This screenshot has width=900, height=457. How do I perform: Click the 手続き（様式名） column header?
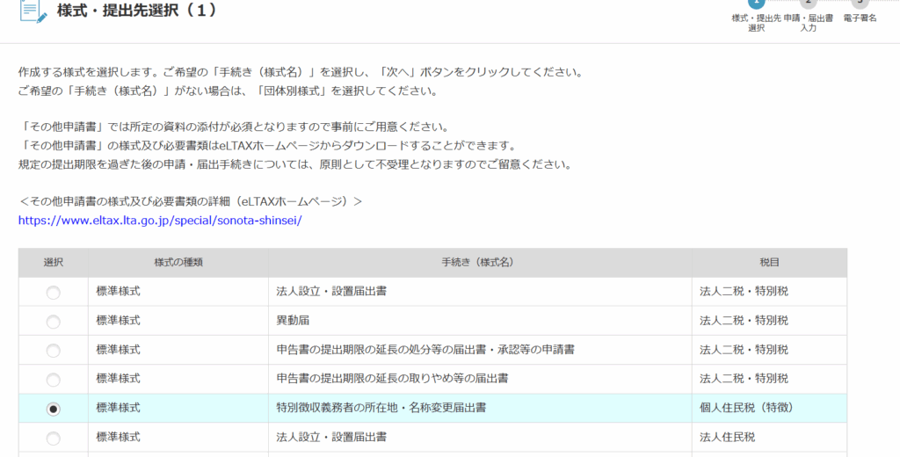tap(479, 263)
